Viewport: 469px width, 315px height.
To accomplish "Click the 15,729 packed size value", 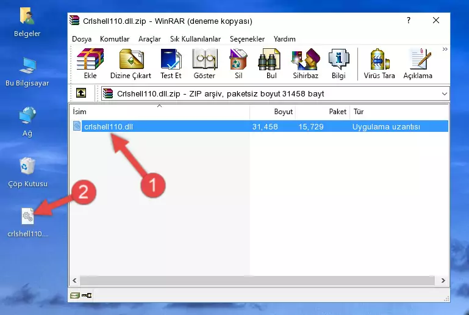I will click(x=311, y=126).
